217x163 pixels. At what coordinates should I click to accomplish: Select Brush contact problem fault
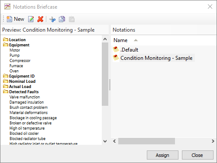29,108
